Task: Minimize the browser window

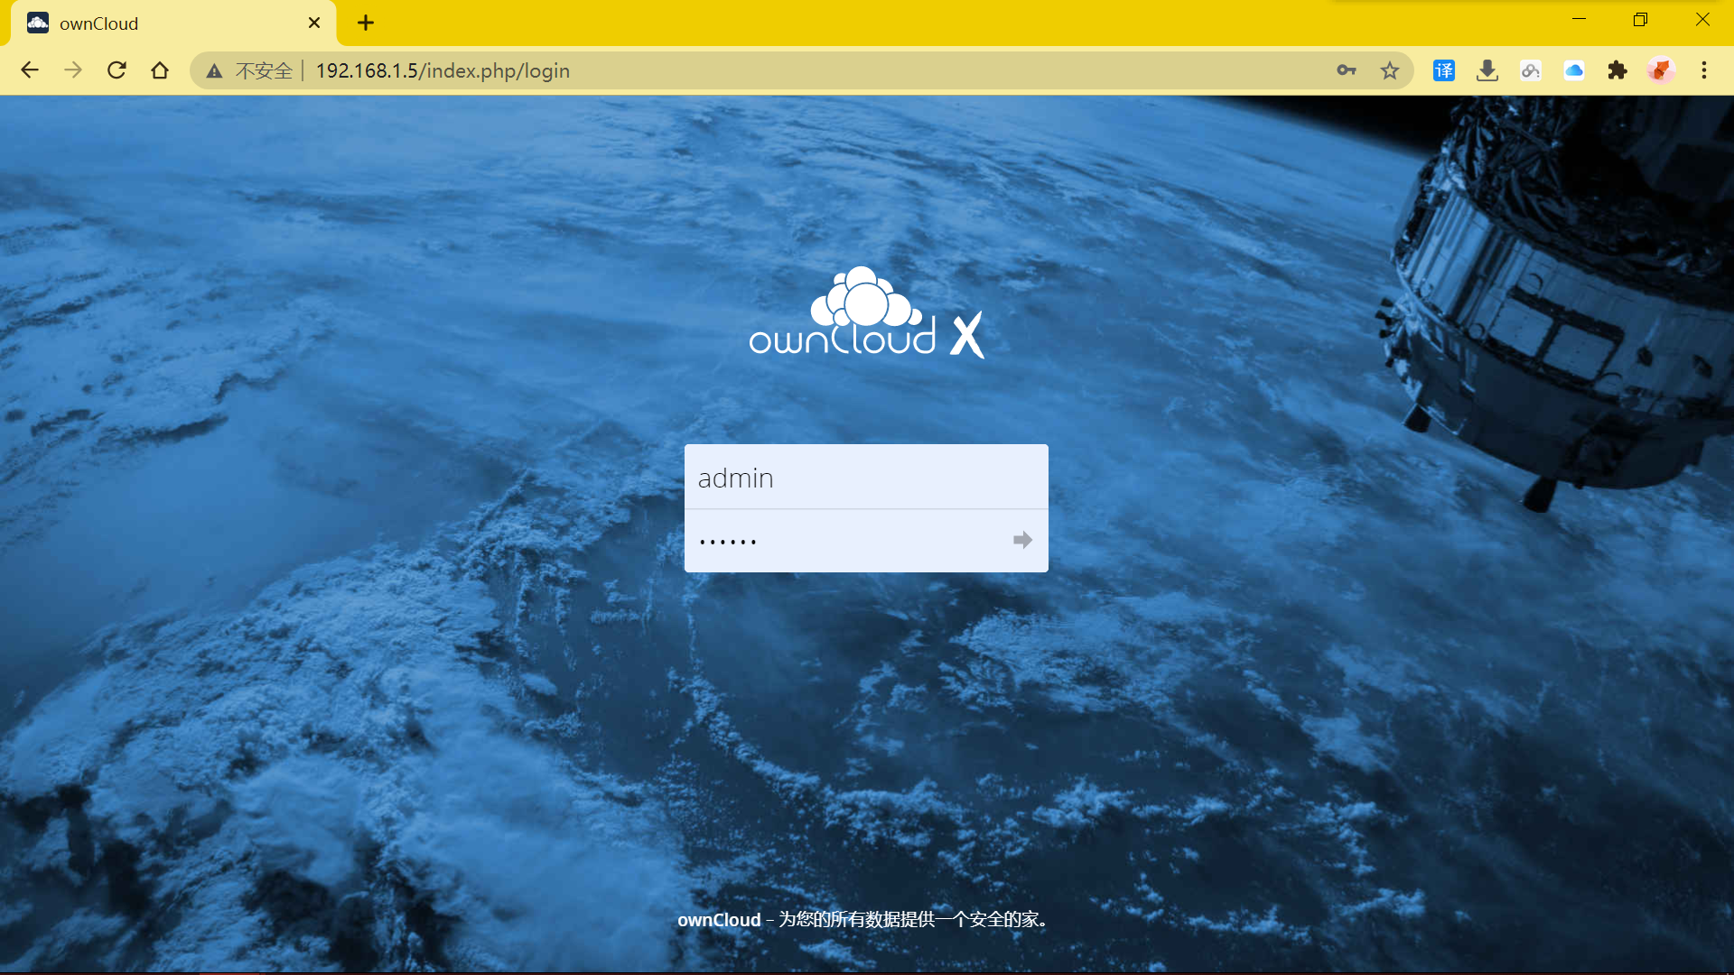Action: pos(1580,20)
